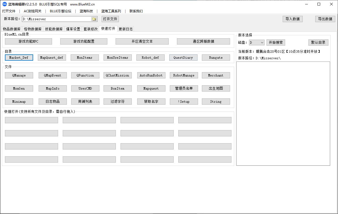Click the 开始搜索 button

(x=276, y=43)
